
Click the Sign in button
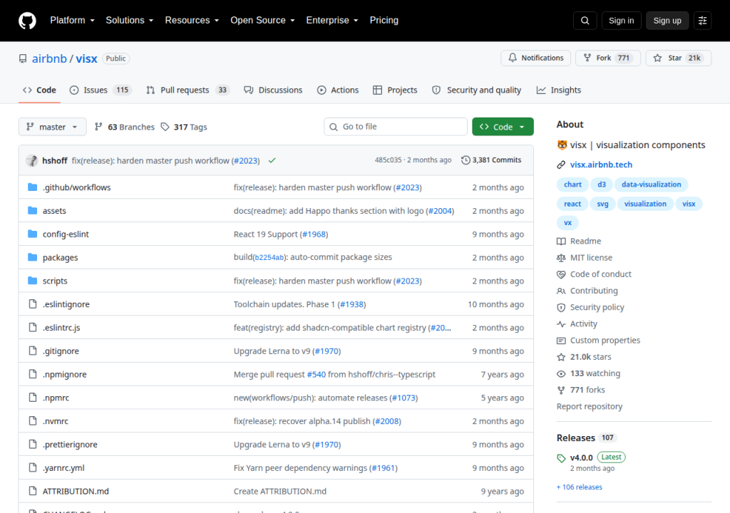(621, 21)
